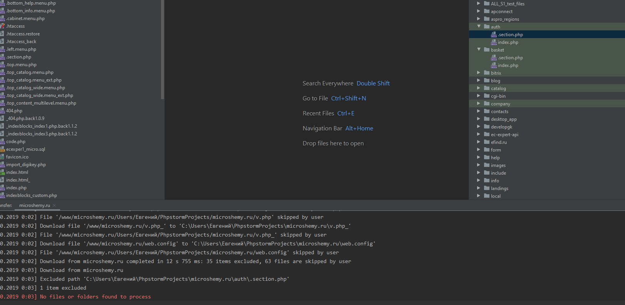625x305 pixels.
Task: Expand the blog folder
Action: tap(479, 80)
